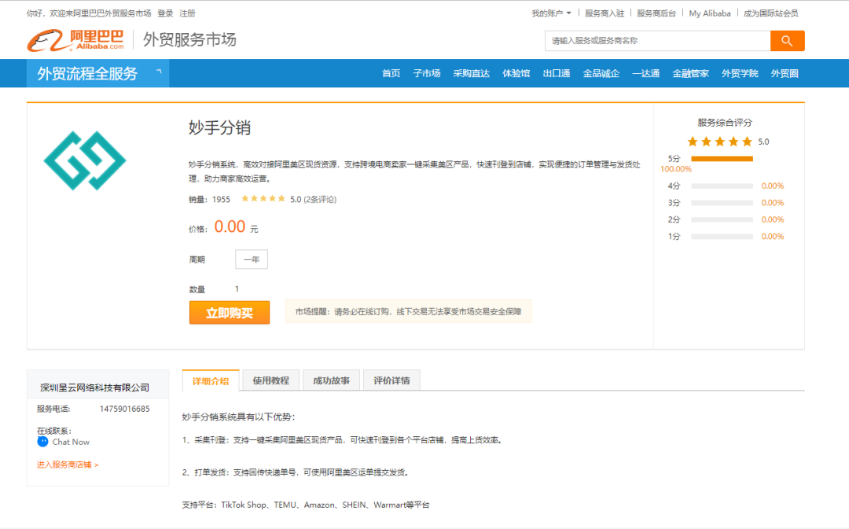Click the service search input field
The image size is (849, 529).
(x=658, y=40)
